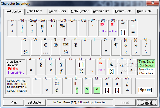Select the Text Symbols tab
Viewport: 160px width, 108px height.
click(14, 11)
